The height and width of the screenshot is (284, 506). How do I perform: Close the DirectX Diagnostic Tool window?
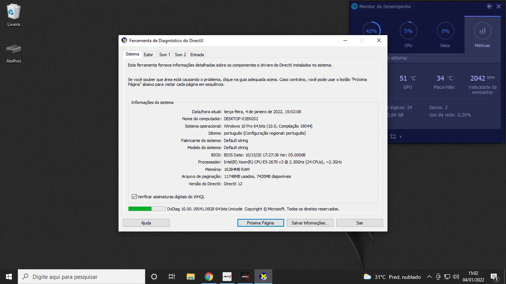[379, 40]
